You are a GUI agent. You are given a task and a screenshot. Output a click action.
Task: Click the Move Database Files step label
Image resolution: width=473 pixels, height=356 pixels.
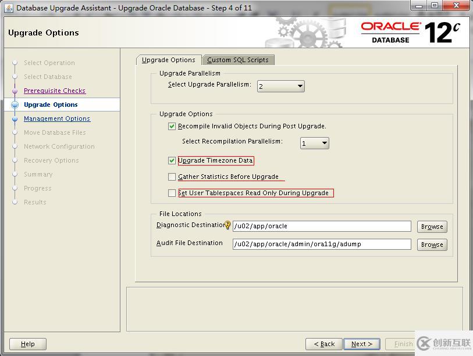[x=55, y=132]
